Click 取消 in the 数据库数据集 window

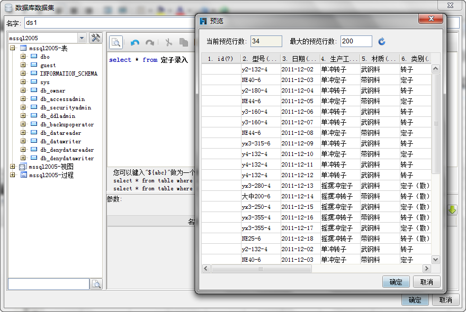[x=445, y=300]
